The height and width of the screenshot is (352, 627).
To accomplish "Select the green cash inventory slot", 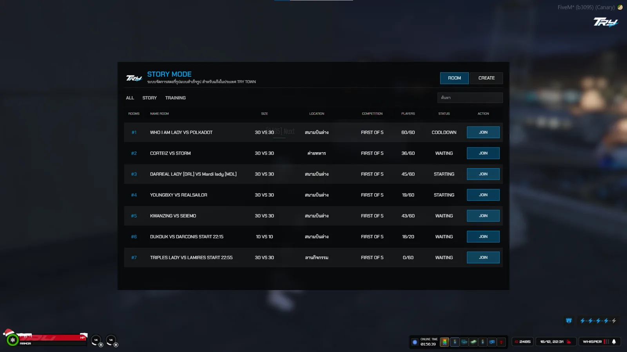I will coord(473,342).
